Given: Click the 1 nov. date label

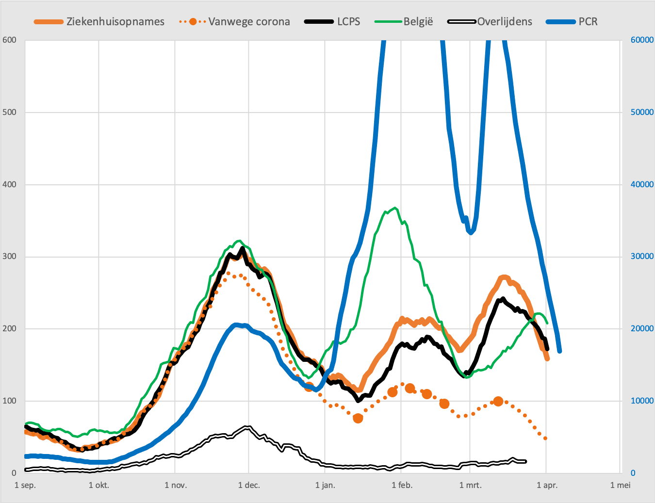Looking at the screenshot, I should click(x=176, y=485).
